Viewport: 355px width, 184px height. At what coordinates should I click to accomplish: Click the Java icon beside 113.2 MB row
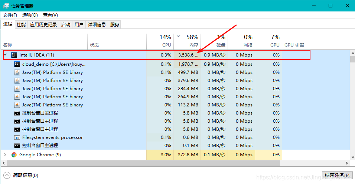point(17,105)
